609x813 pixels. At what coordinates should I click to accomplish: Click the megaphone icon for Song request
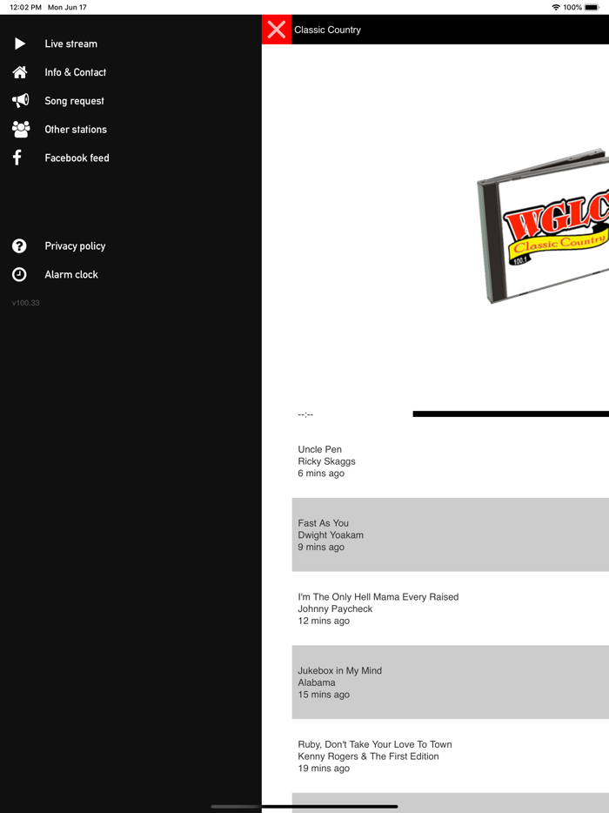click(20, 101)
